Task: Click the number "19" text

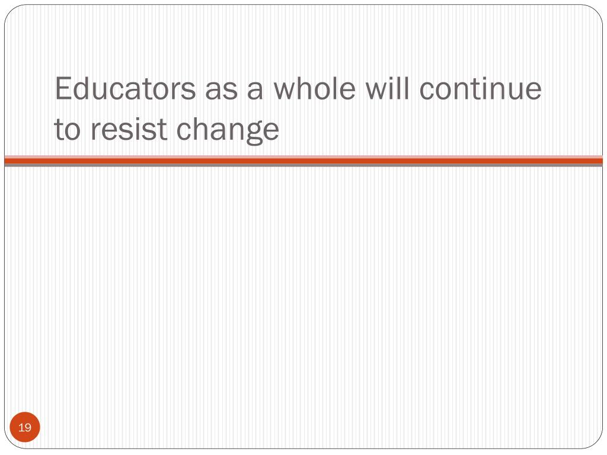Action: tap(25, 428)
